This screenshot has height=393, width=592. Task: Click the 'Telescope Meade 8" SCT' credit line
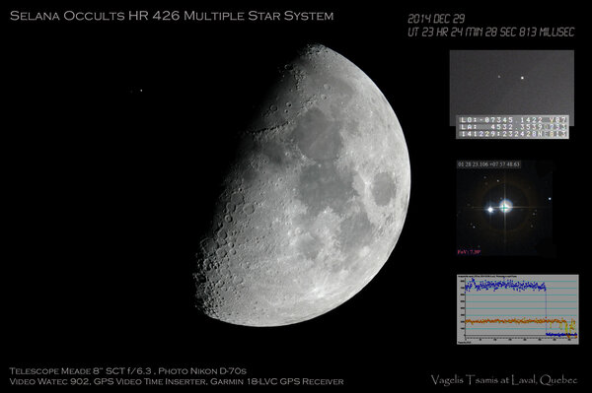point(128,370)
